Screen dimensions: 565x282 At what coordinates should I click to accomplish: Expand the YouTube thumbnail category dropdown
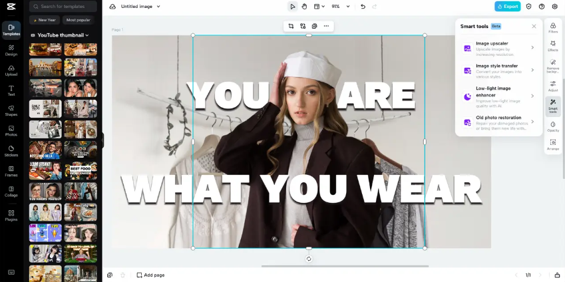60,35
